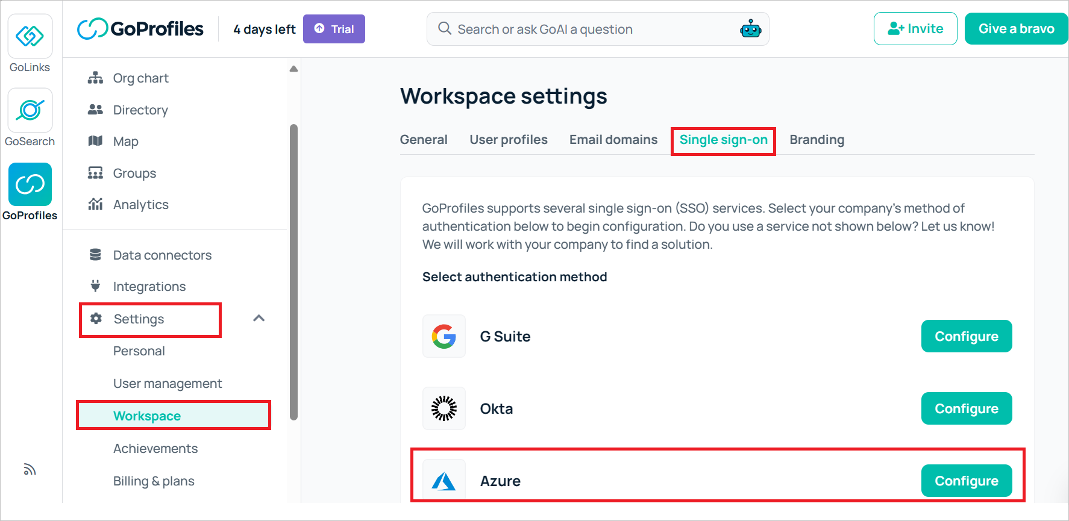
Task: Click the 'Okta' label
Action: (x=497, y=408)
